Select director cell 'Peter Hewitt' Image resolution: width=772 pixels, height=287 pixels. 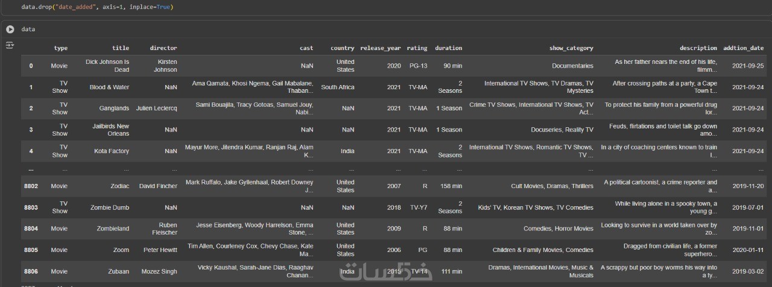[160, 250]
